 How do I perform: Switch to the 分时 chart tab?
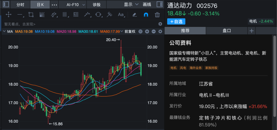click(x=20, y=5)
